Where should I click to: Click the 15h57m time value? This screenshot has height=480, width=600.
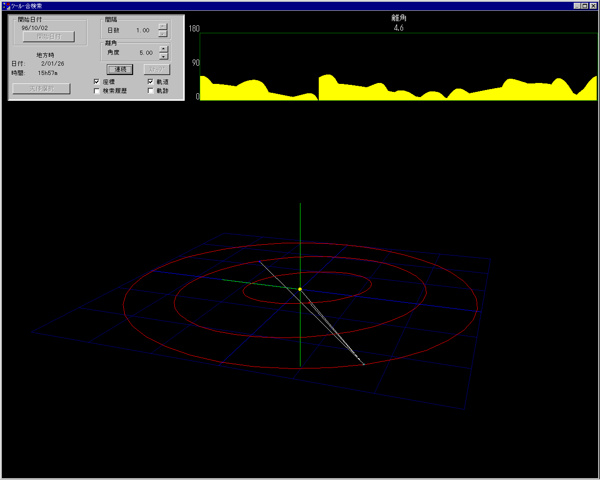tap(48, 73)
